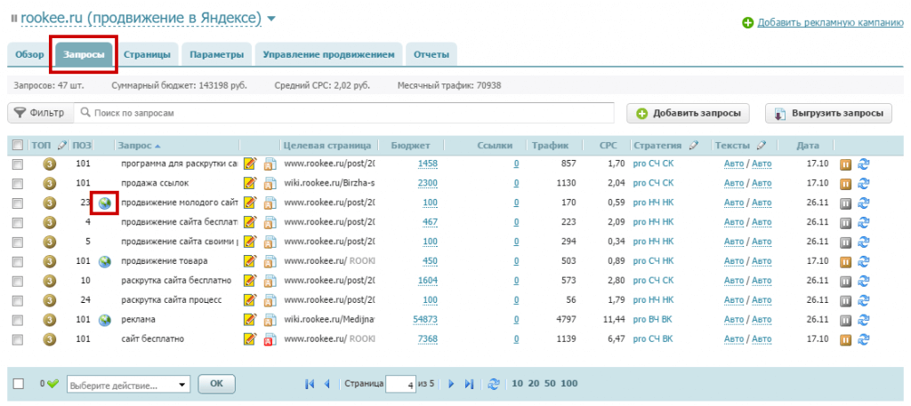Tick the 'раскрутка сайта бесплатно' checkbox
The width and height of the screenshot is (911, 406).
[18, 281]
